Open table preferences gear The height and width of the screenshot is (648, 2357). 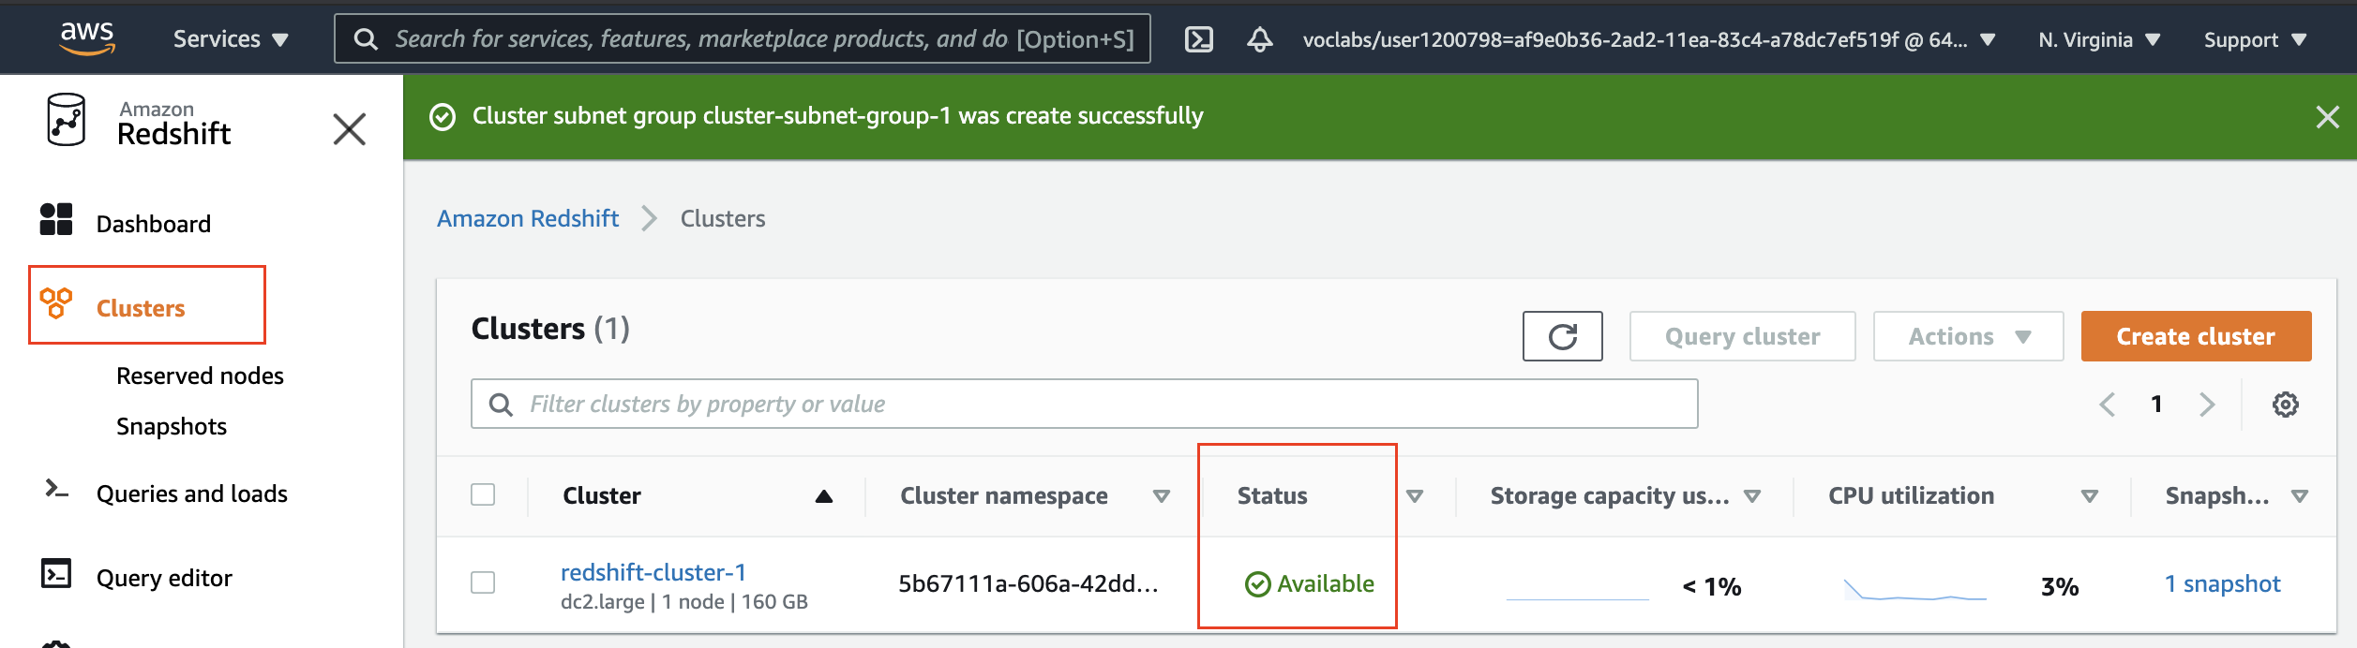point(2285,405)
